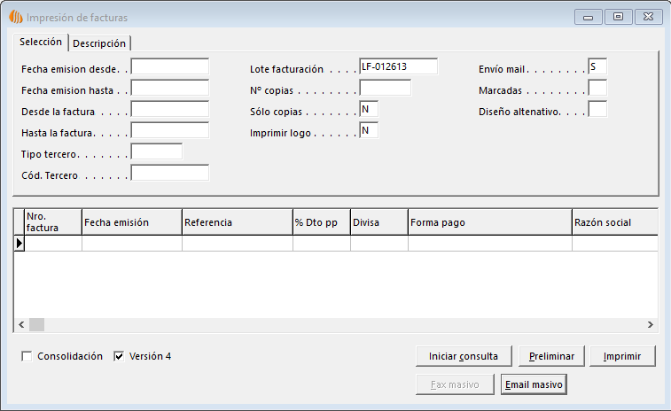Uncheck the Versión 4 checkbox
This screenshot has width=671, height=411.
(x=120, y=357)
